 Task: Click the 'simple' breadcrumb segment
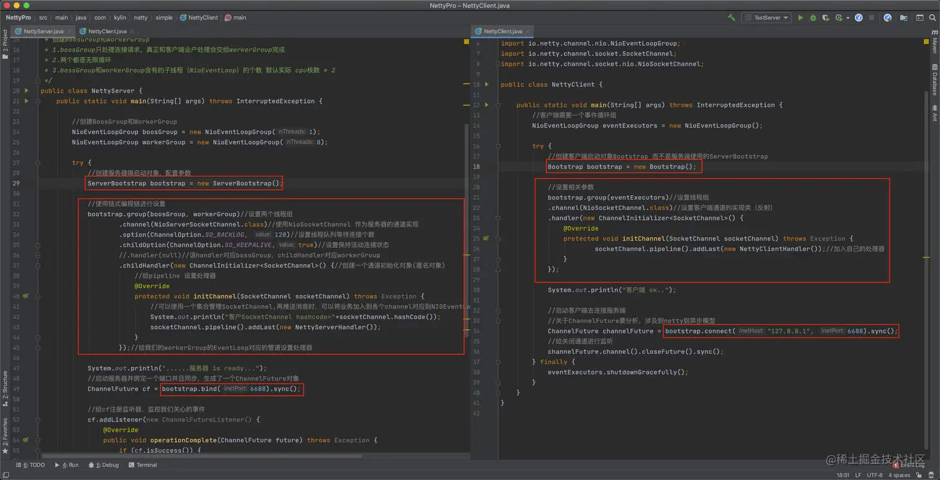tap(164, 18)
